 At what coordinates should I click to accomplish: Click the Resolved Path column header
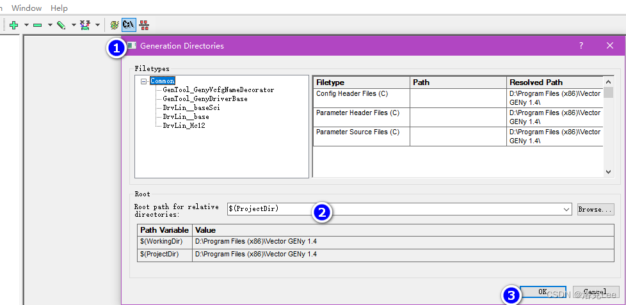coord(555,82)
